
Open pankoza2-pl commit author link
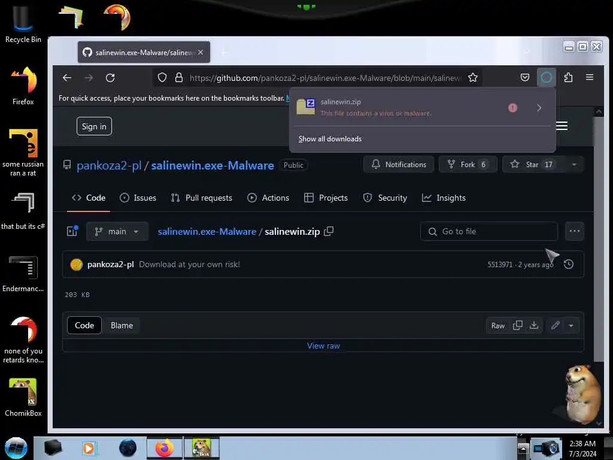111,265
